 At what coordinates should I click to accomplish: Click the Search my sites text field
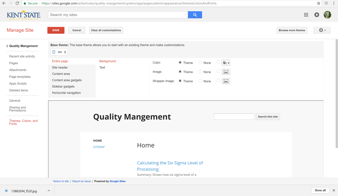coord(116,15)
